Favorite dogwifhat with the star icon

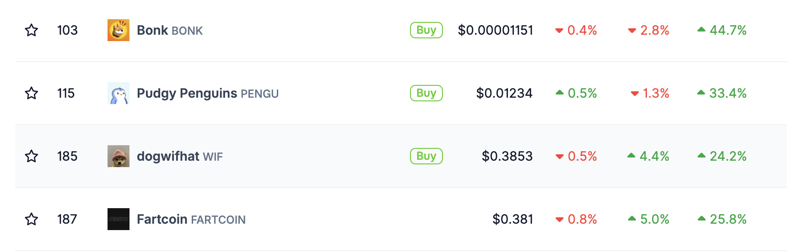32,156
